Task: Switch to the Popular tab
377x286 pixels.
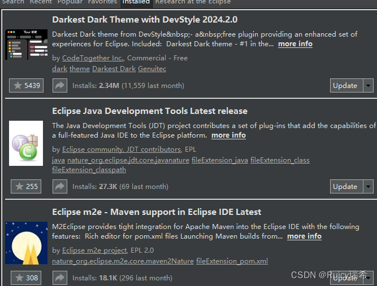Action: [x=70, y=2]
